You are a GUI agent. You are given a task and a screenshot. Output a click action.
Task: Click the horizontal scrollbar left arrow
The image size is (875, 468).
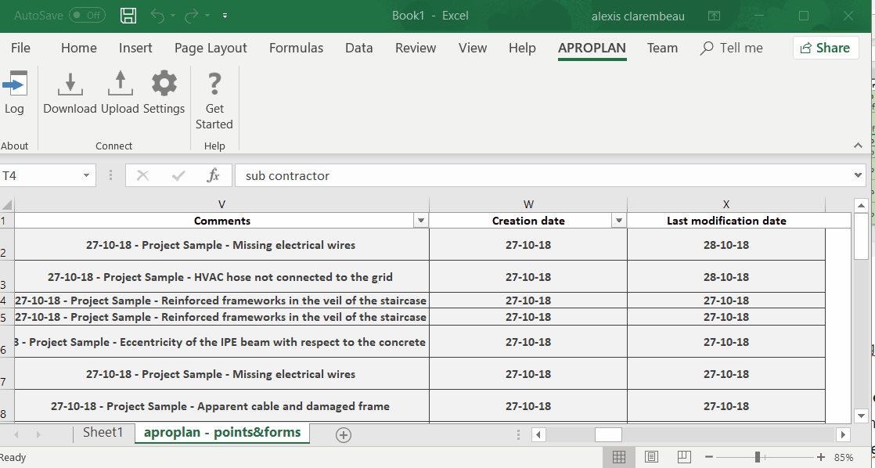538,434
